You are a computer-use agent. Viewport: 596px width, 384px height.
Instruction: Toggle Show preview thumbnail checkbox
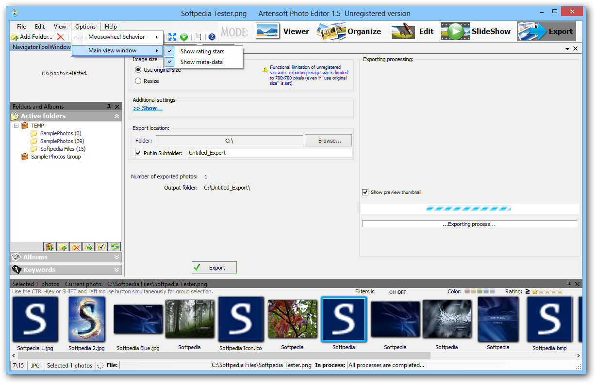pyautogui.click(x=365, y=192)
